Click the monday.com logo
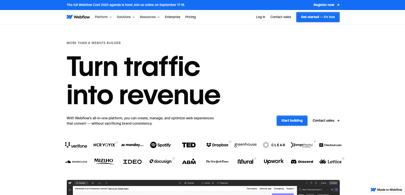Screen dimensions: 405x195 pos(132,145)
